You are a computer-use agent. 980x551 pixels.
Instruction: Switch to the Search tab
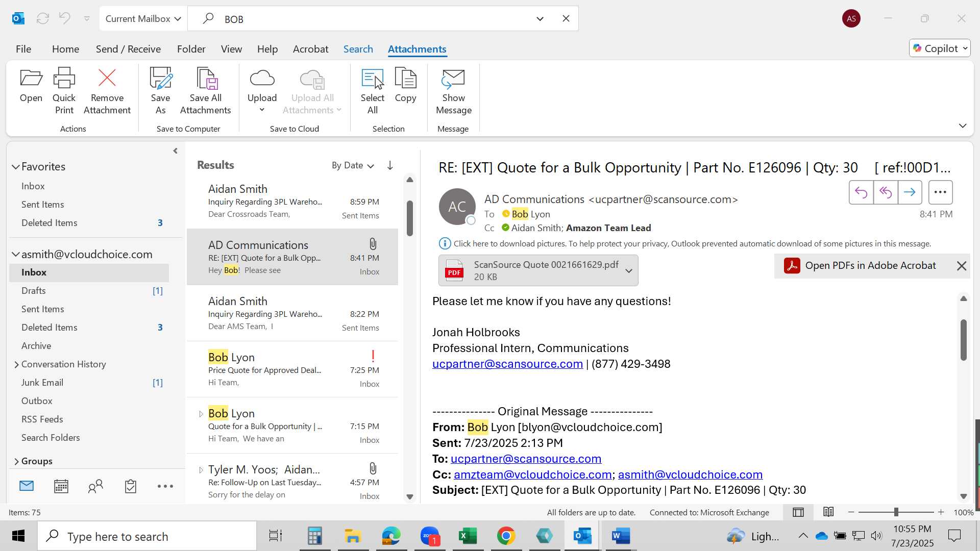click(358, 49)
